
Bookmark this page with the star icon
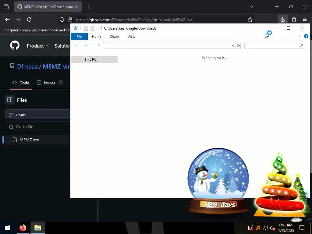pos(250,19)
